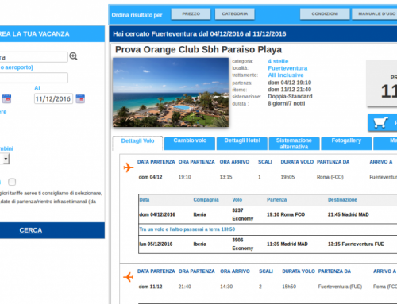The height and width of the screenshot is (304, 397).
Task: Open the CONDIZIONI button
Action: (x=325, y=14)
